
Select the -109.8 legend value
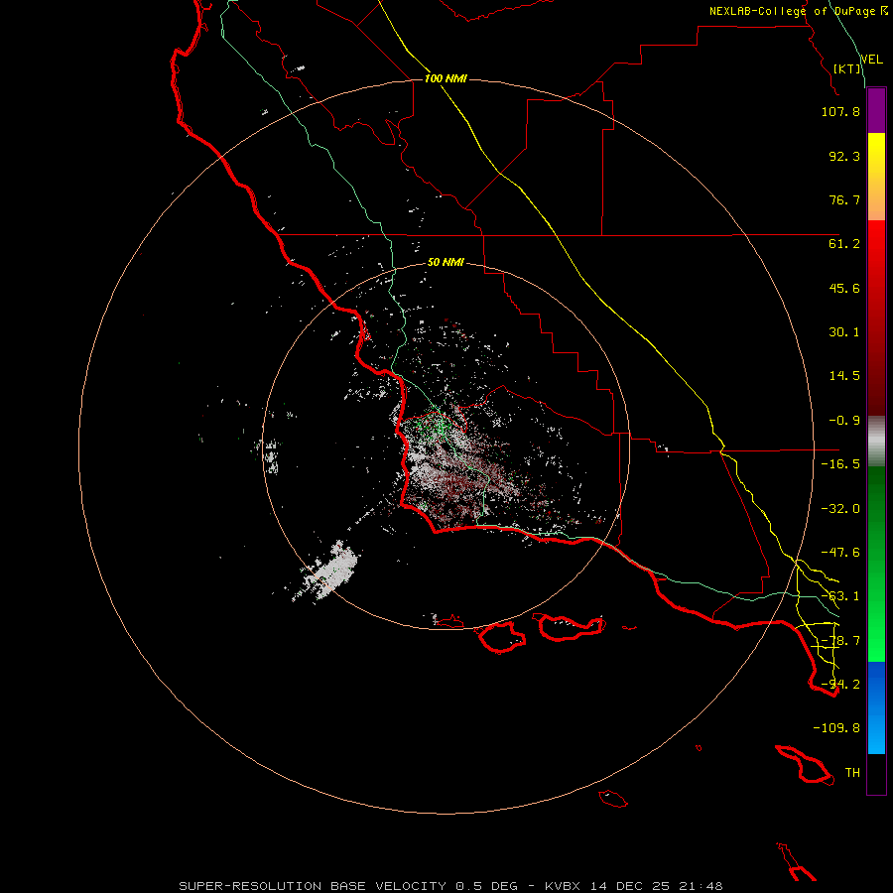point(836,728)
